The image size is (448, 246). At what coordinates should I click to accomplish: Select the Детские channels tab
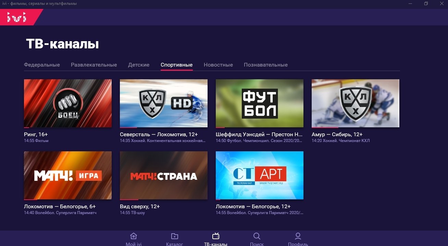click(x=139, y=65)
